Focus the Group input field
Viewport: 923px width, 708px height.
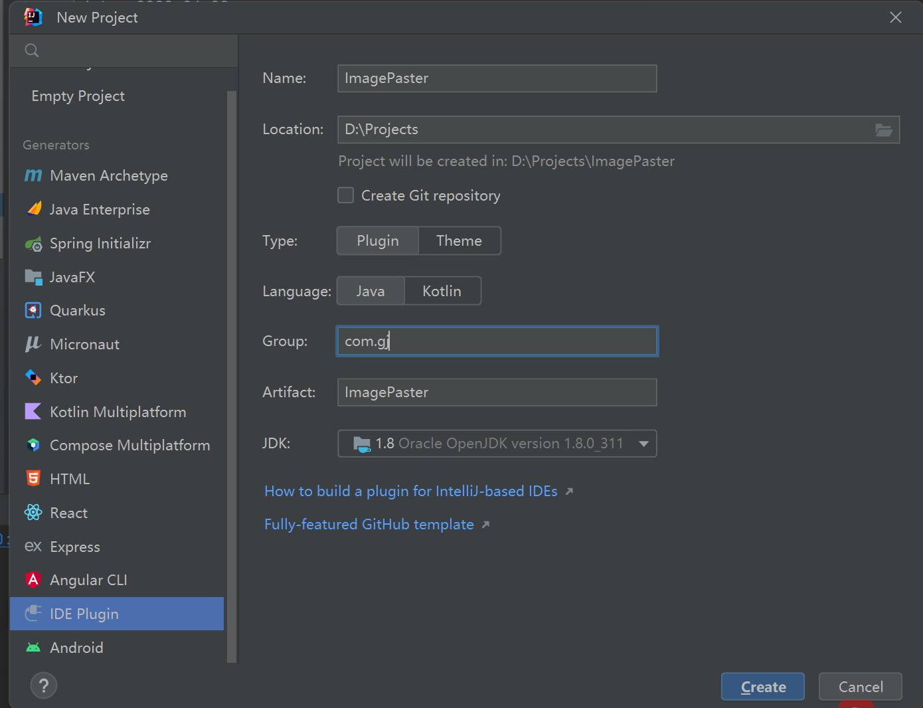point(497,341)
